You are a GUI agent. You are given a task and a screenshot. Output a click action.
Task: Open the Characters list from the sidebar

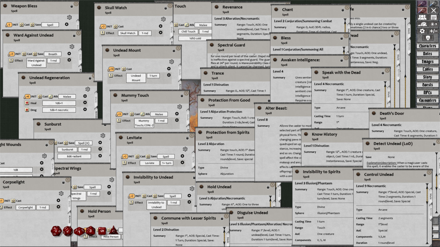(427, 46)
